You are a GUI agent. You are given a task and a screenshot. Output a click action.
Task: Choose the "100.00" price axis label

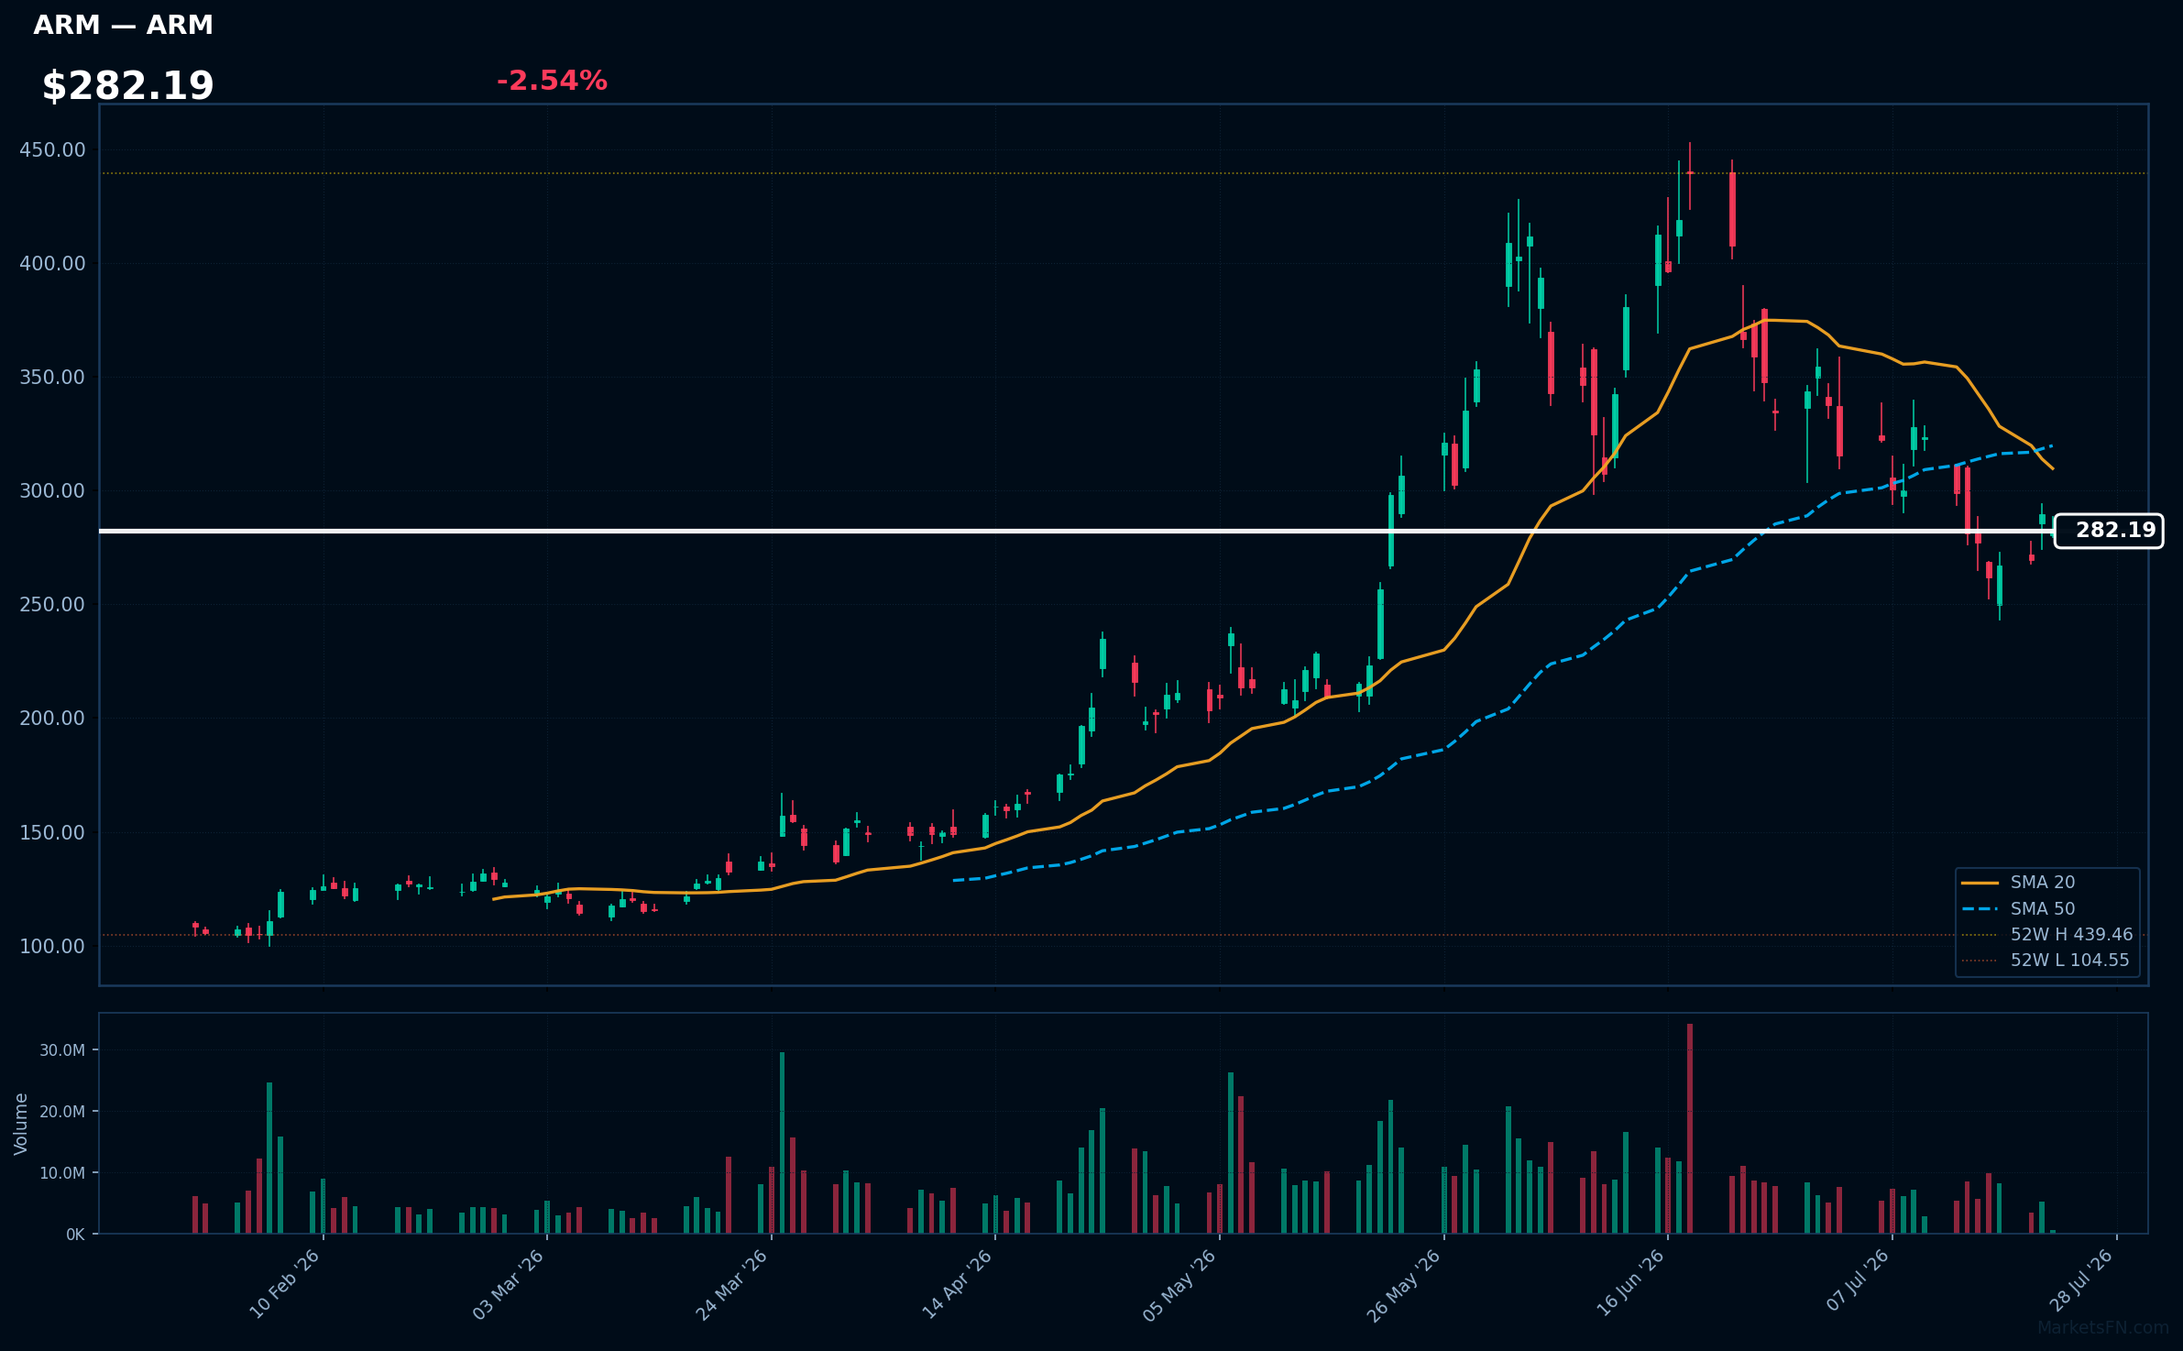point(52,946)
